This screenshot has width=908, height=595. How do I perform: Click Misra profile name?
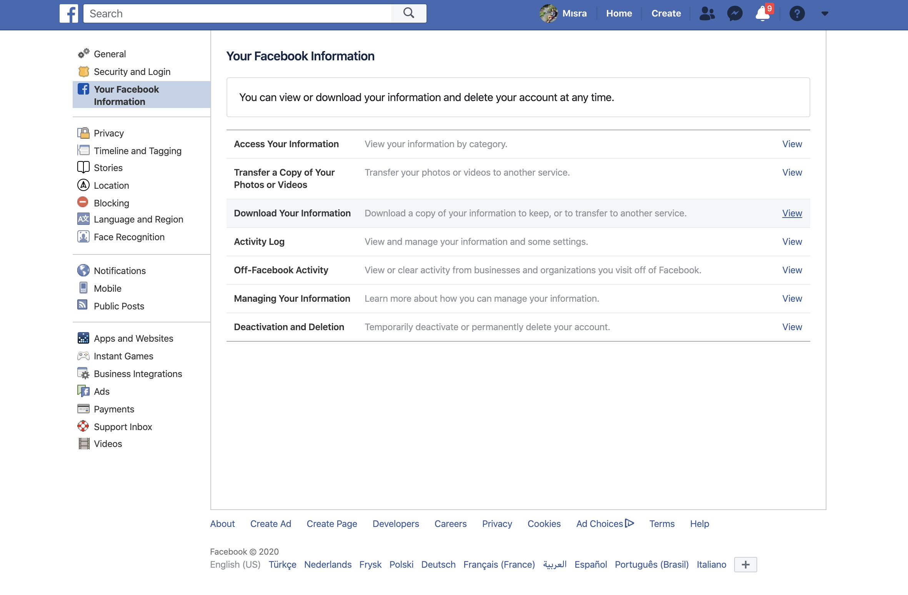click(574, 13)
